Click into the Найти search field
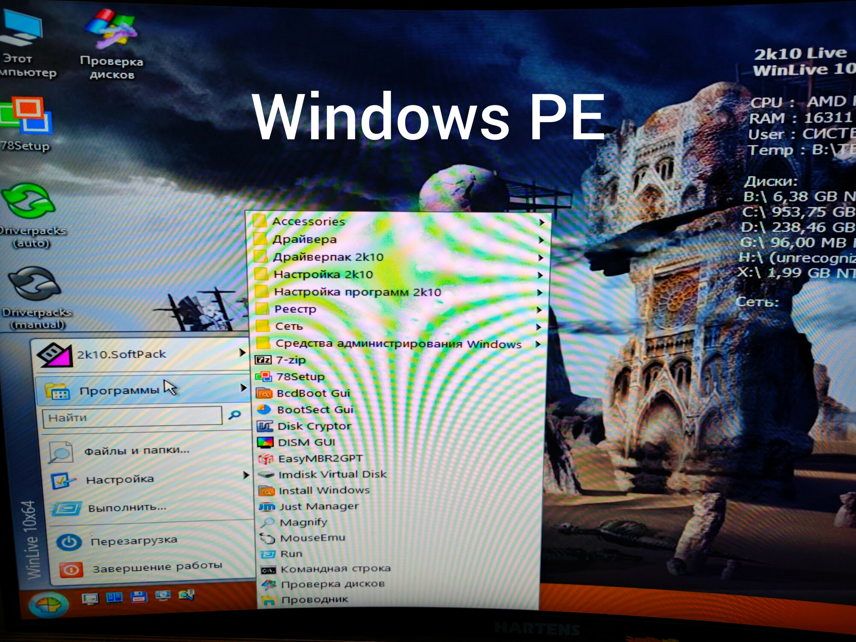Viewport: 856px width, 642px height. click(133, 417)
